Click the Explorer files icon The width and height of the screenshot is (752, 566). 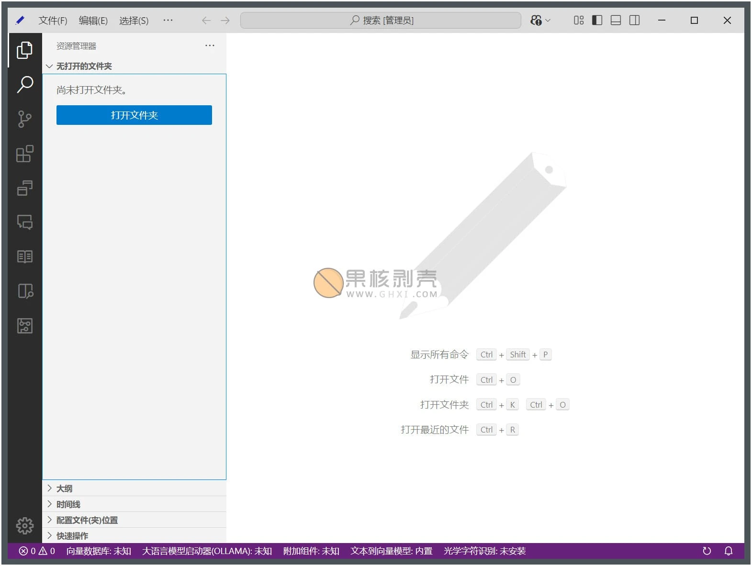pyautogui.click(x=25, y=50)
